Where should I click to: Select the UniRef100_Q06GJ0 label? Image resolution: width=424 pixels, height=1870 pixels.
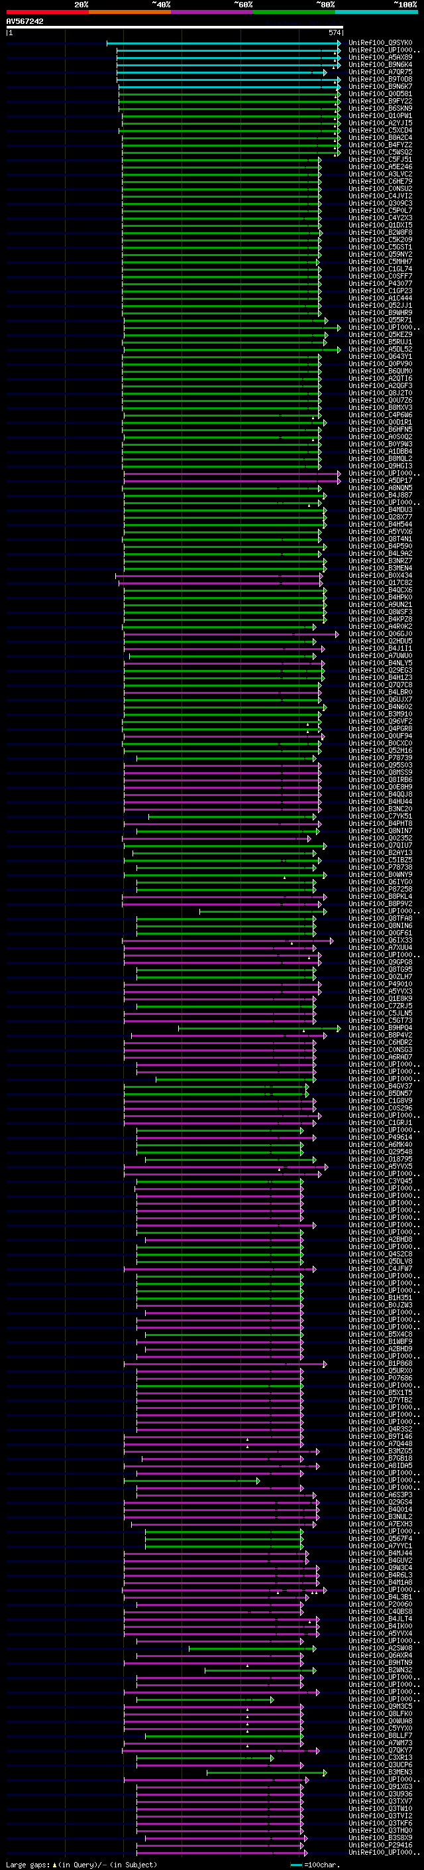pyautogui.click(x=380, y=634)
